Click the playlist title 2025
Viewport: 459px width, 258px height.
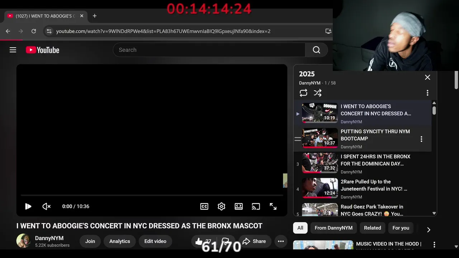(307, 74)
